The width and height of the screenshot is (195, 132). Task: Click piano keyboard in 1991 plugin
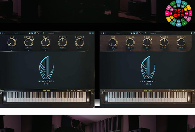[x=46, y=97]
